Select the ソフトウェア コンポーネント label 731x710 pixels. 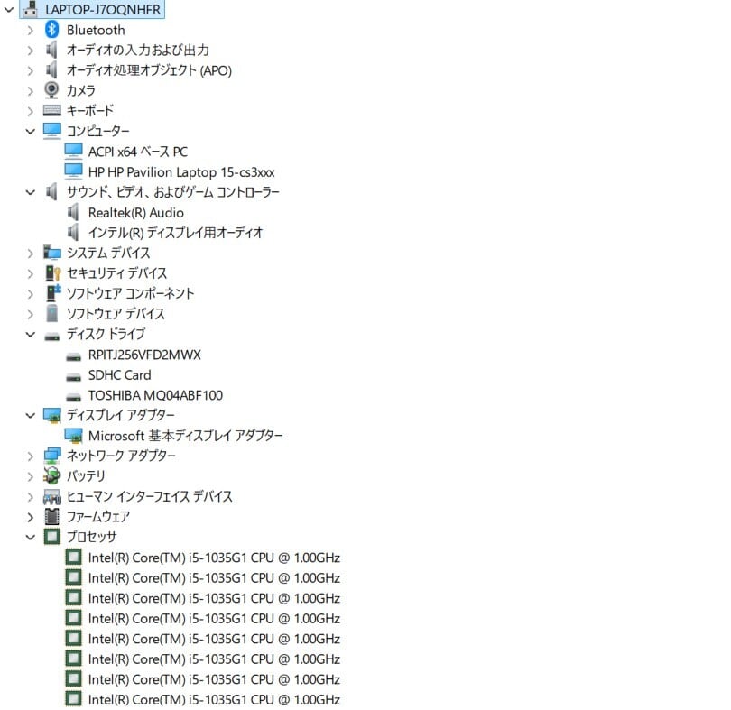(x=130, y=293)
